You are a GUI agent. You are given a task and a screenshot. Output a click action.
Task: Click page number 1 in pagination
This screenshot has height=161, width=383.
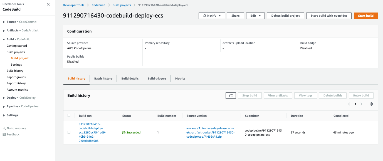tap(355, 104)
